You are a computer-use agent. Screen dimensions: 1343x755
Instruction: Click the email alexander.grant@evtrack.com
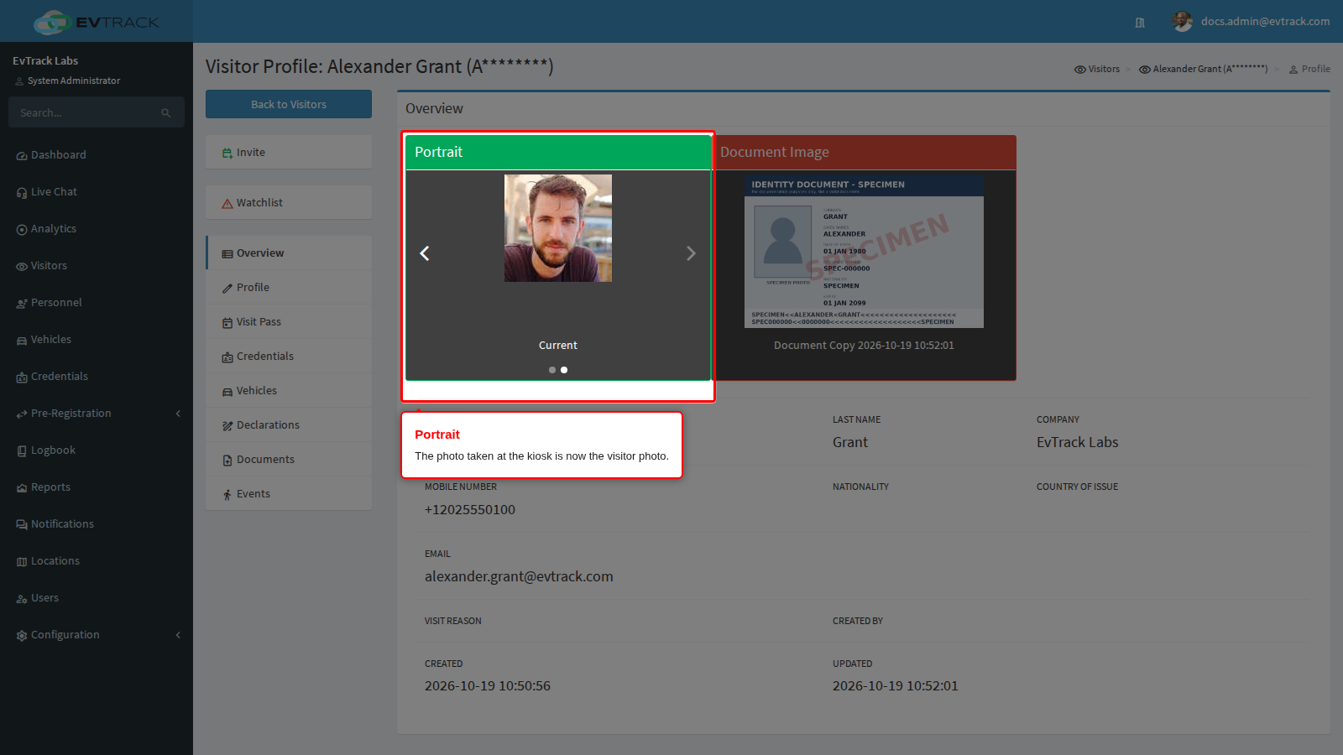[519, 576]
